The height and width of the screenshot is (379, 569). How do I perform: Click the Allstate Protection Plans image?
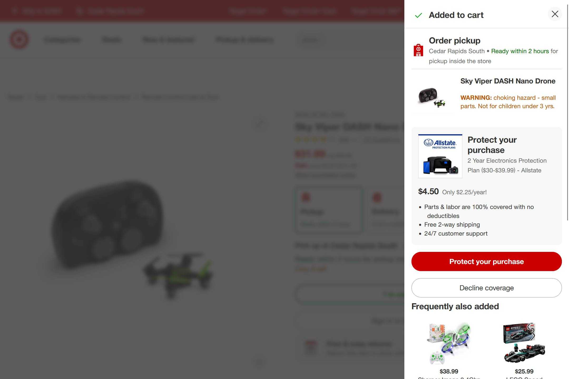point(440,156)
